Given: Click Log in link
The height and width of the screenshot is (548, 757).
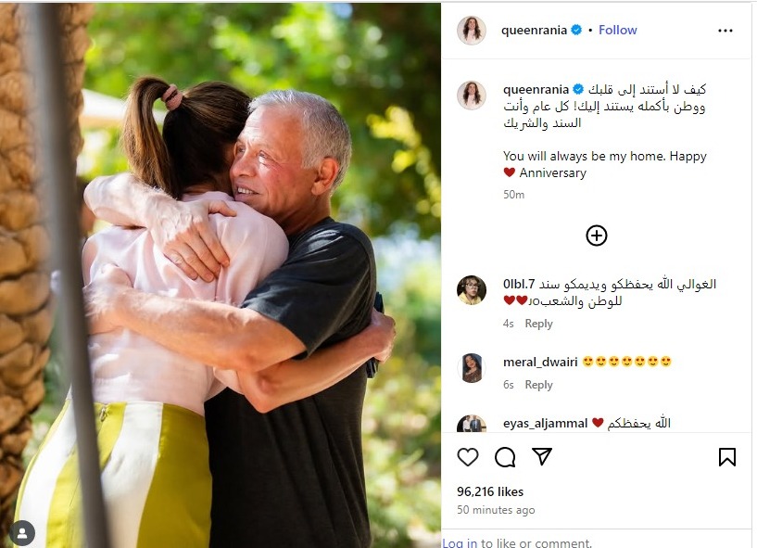Looking at the screenshot, I should pyautogui.click(x=460, y=543).
